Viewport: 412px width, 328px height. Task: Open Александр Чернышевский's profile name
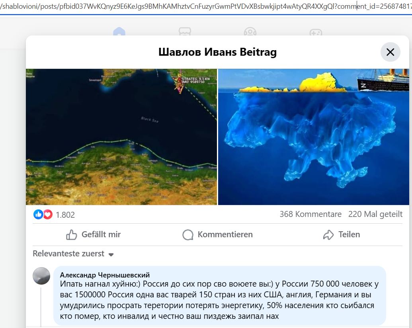105,275
